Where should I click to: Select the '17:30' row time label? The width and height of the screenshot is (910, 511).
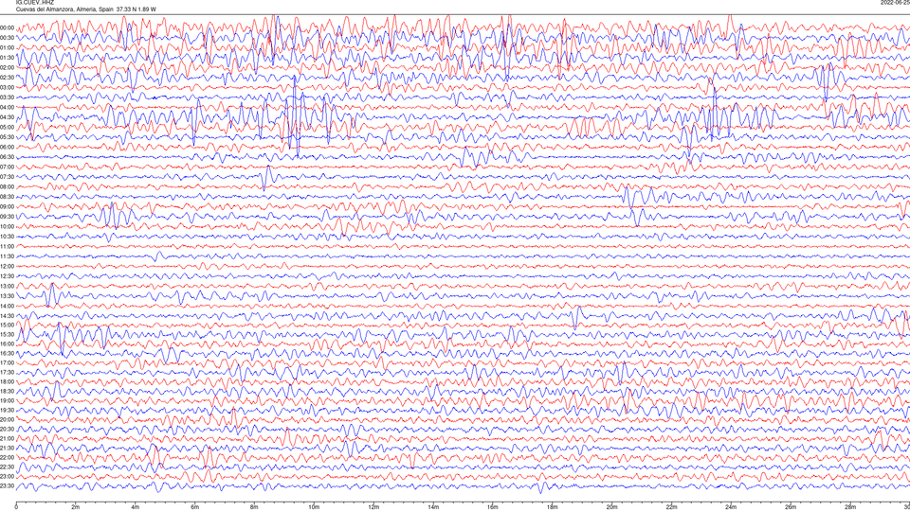pos(7,373)
